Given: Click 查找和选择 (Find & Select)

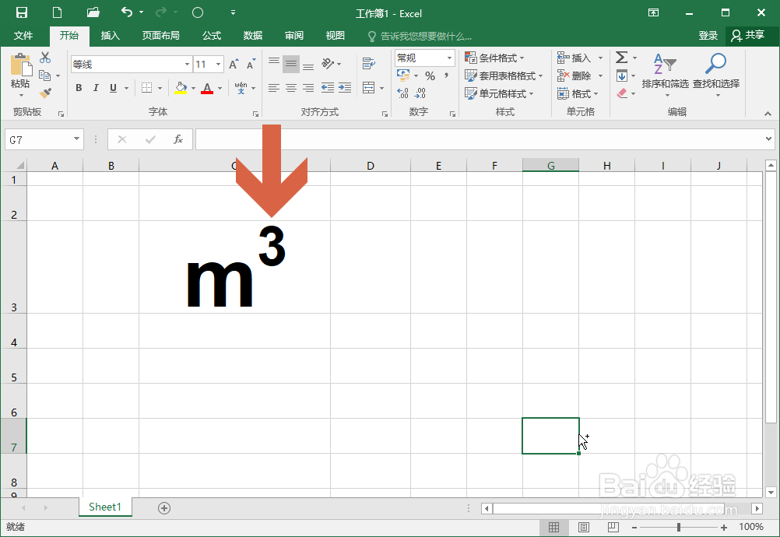Looking at the screenshot, I should click(x=715, y=75).
